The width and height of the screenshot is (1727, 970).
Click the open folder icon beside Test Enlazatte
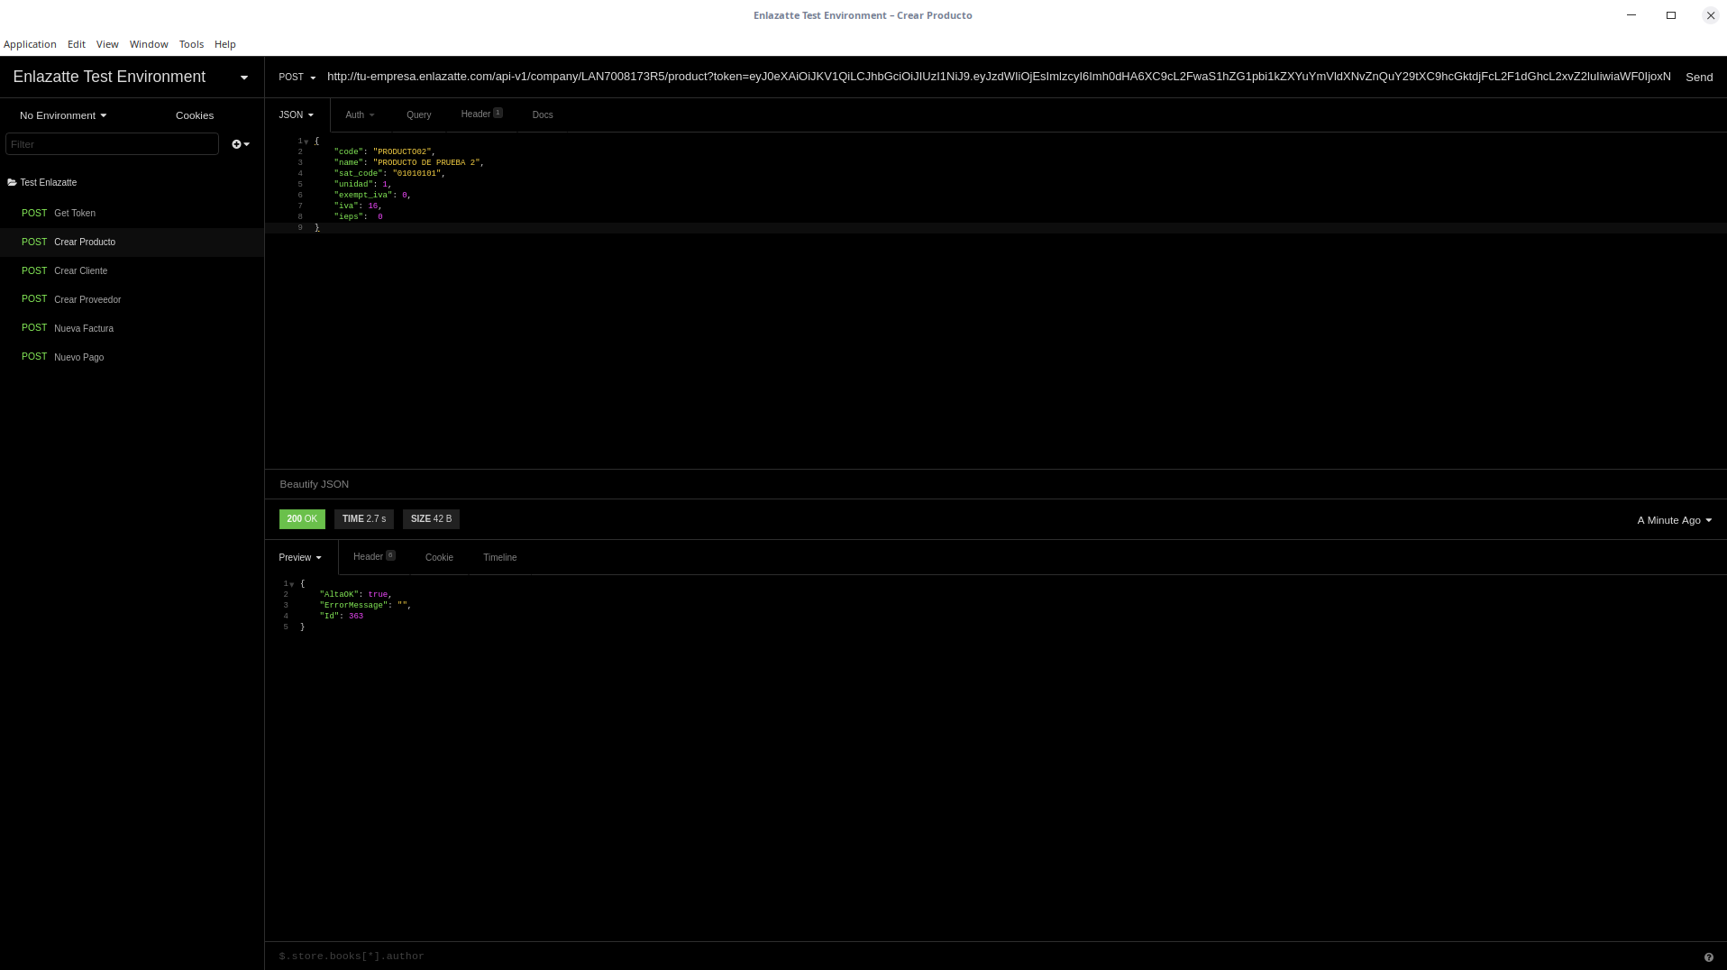[13, 182]
